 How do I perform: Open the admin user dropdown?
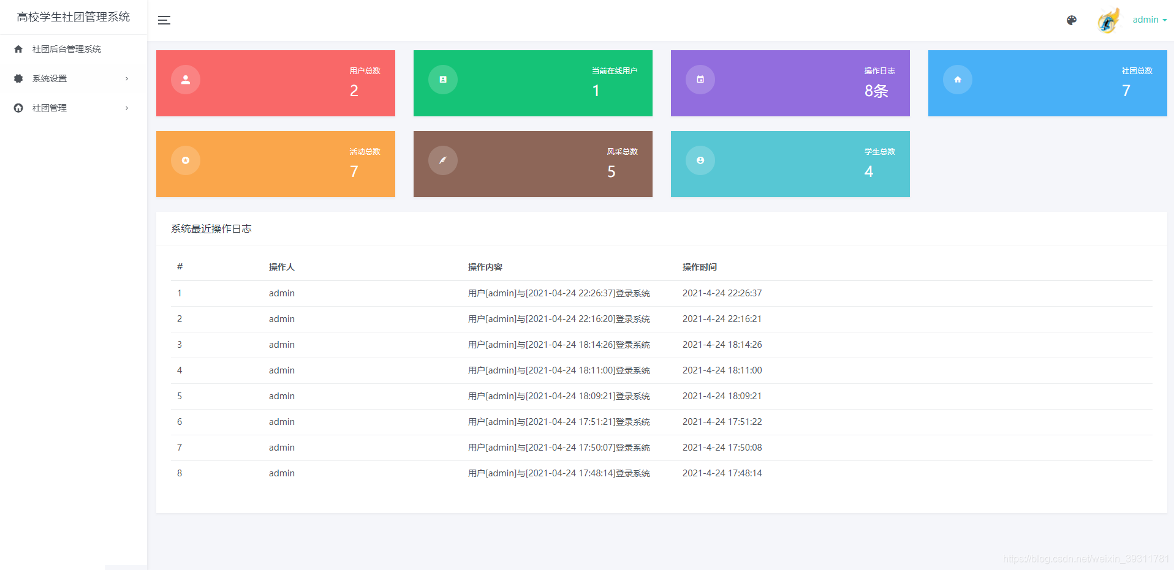click(x=1149, y=20)
